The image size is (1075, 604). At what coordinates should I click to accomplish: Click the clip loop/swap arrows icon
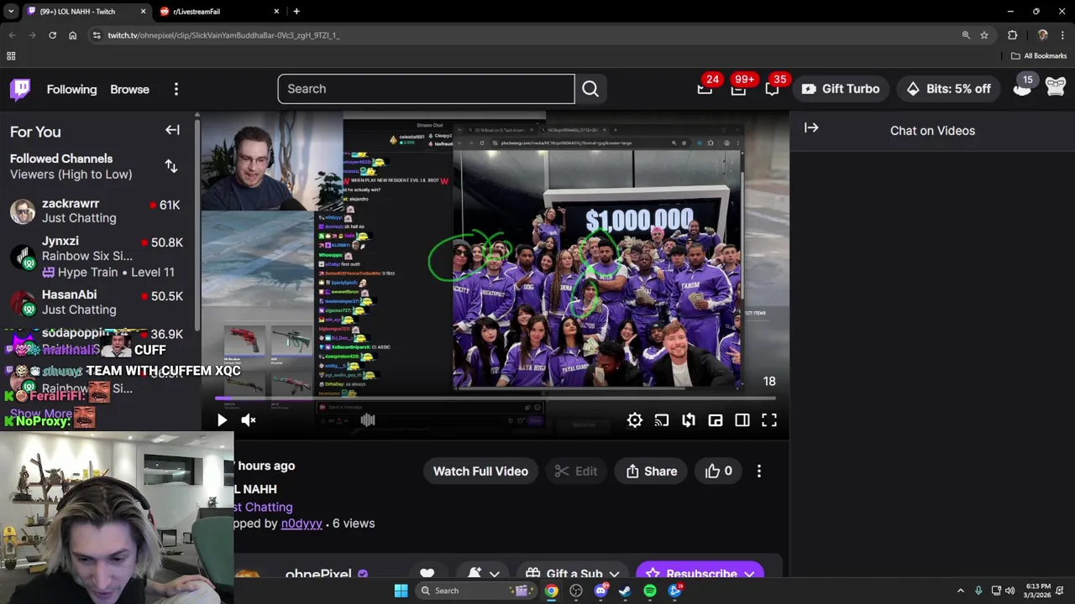click(689, 420)
